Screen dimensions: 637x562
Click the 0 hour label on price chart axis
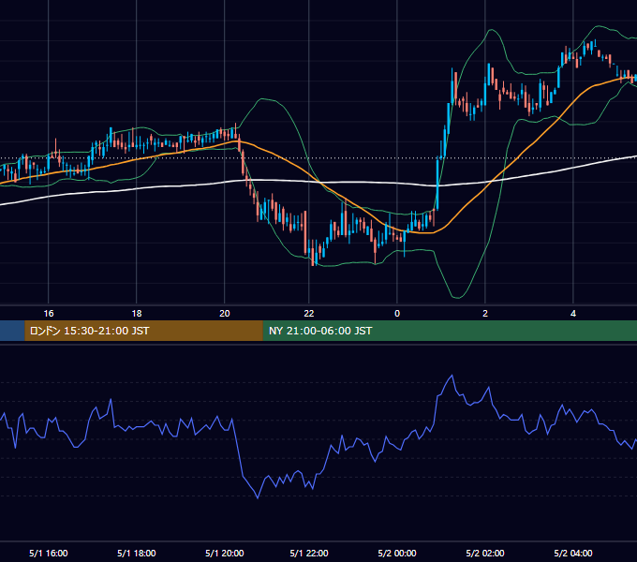[x=397, y=314]
